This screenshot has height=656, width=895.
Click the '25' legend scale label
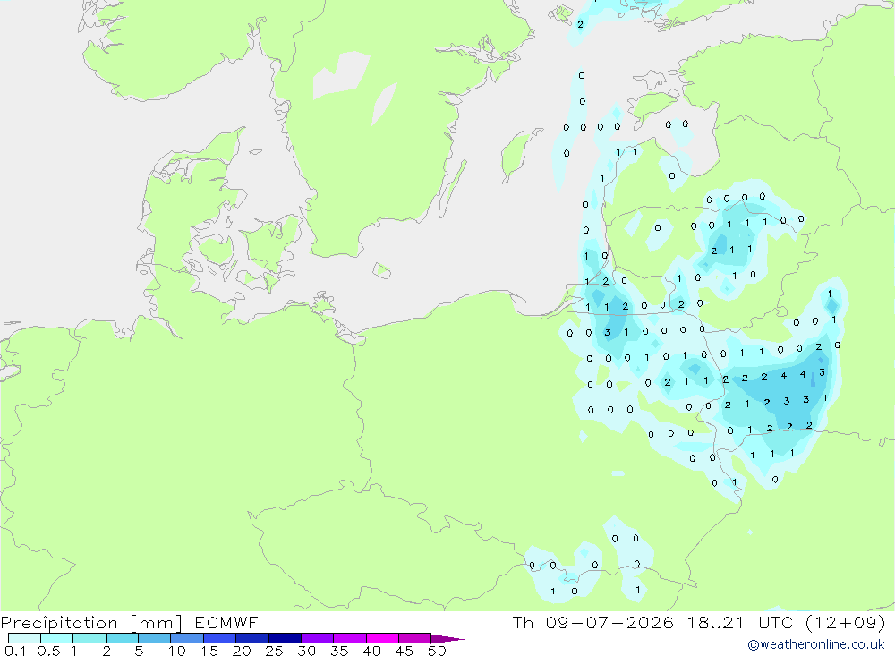pos(274,651)
